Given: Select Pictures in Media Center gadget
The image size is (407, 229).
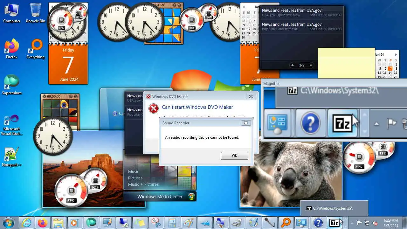Looking at the screenshot, I should (x=135, y=178).
